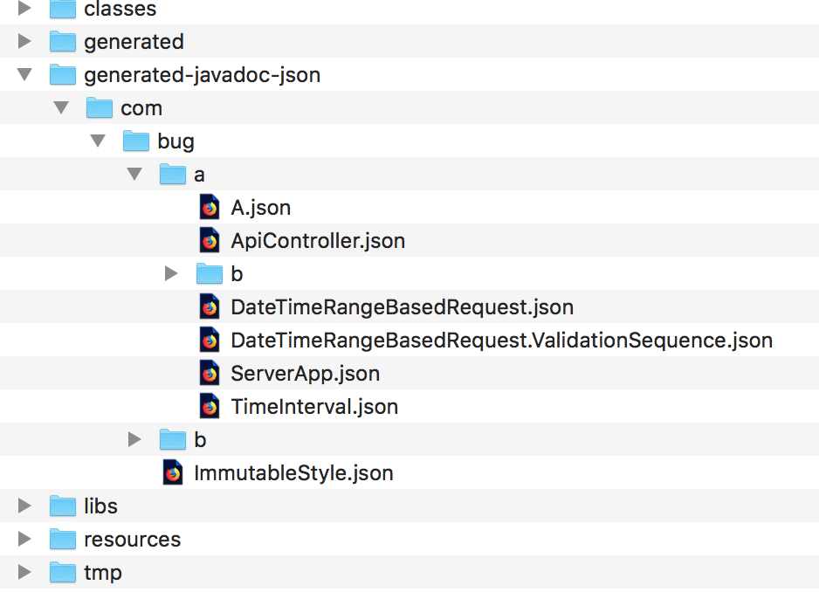Expand the tmp folder

coord(24,572)
